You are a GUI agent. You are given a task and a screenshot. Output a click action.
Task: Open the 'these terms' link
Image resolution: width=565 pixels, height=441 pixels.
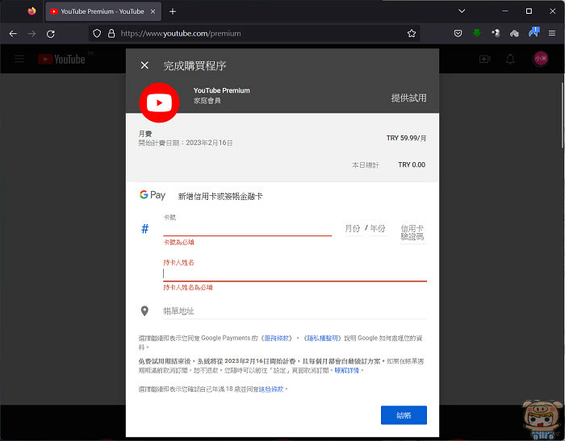click(x=271, y=389)
